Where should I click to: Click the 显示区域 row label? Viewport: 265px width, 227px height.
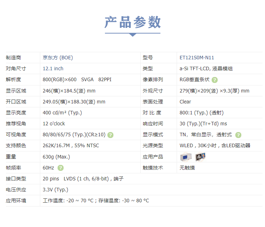tap(16, 91)
